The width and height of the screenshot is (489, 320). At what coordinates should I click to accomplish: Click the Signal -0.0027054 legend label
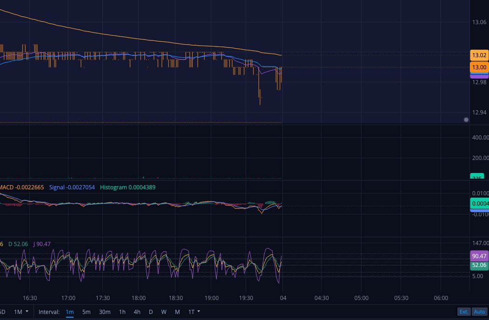[72, 187]
